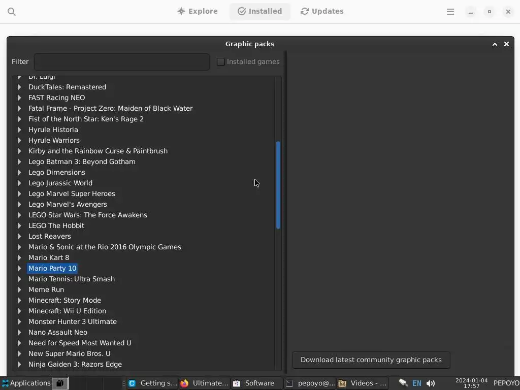Expand the Lost Reavers entry
The width and height of the screenshot is (520, 390).
[19, 236]
